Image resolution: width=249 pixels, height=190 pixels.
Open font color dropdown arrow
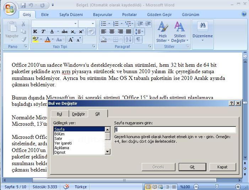(53, 39)
